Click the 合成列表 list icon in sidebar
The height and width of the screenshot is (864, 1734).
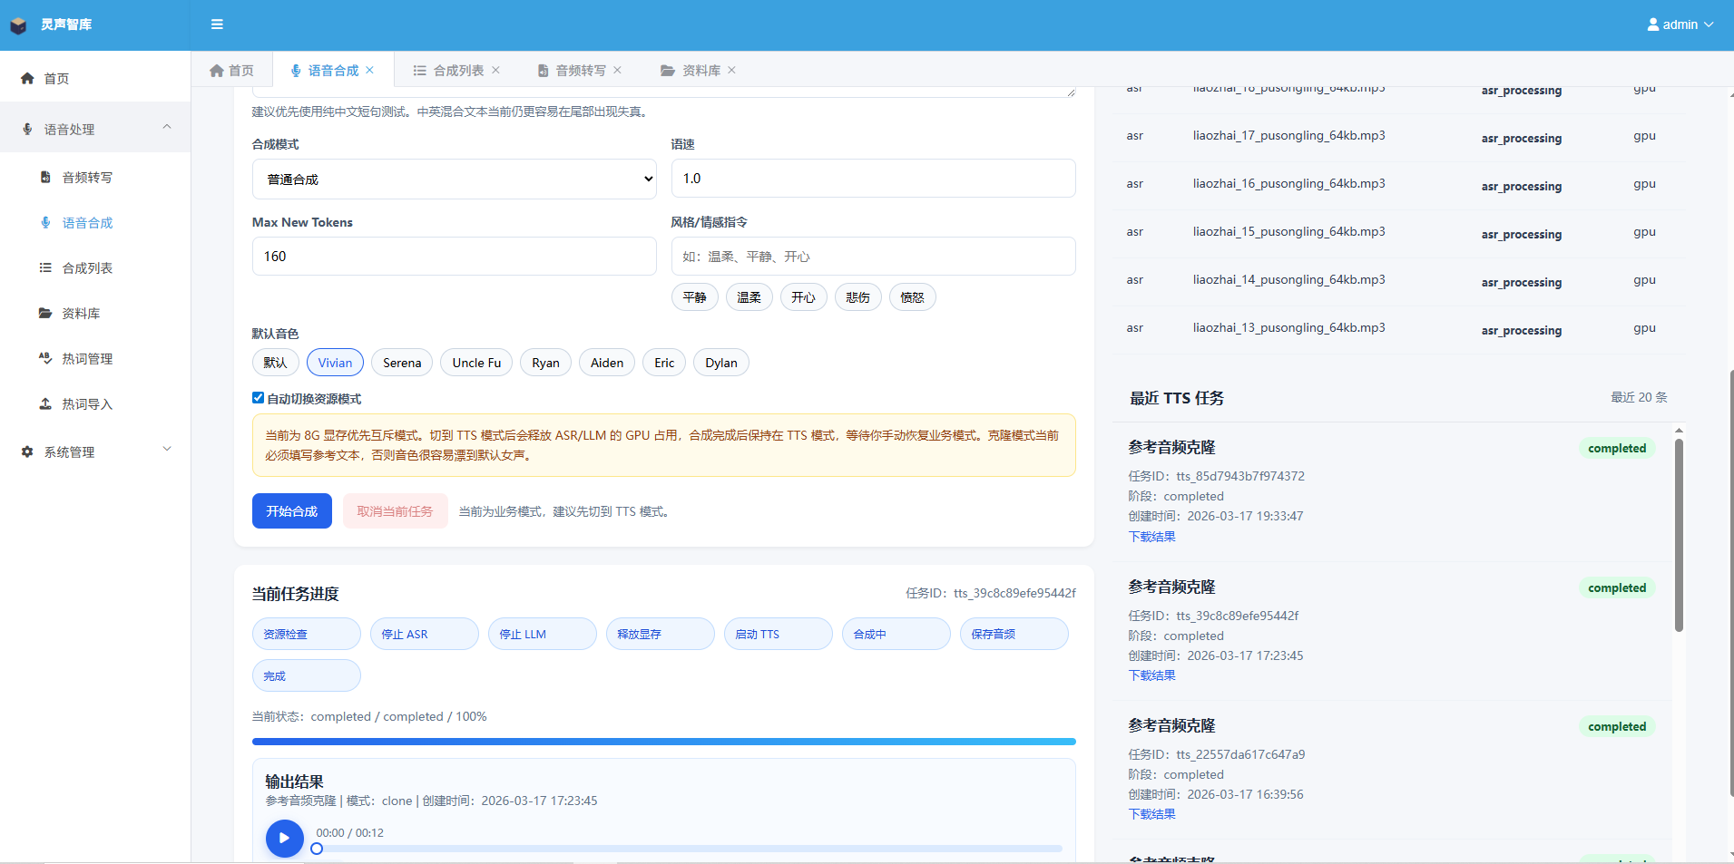coord(44,267)
